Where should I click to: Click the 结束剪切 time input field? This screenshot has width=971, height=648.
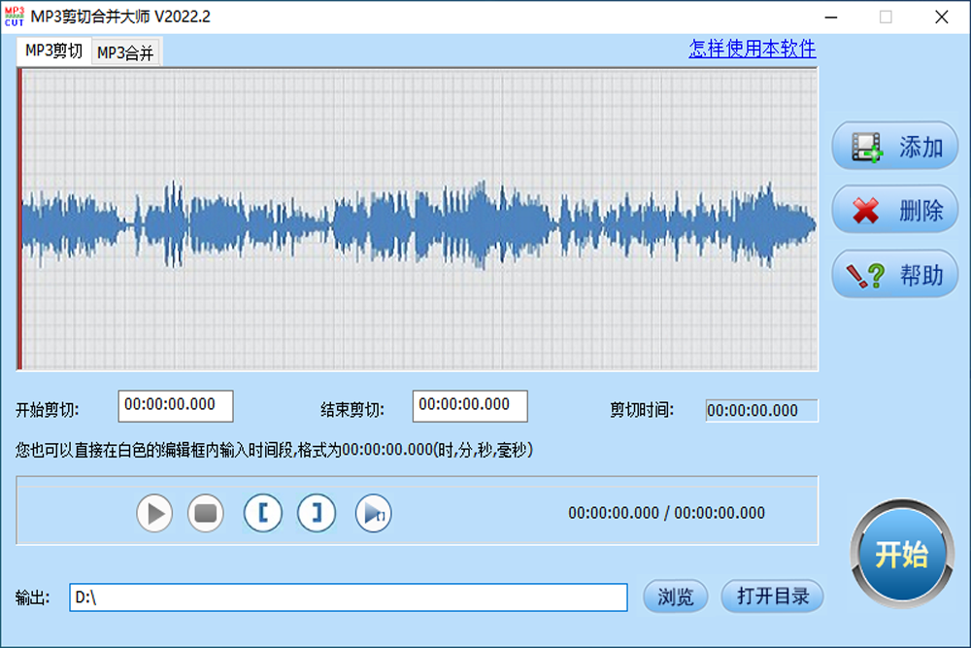pyautogui.click(x=472, y=406)
